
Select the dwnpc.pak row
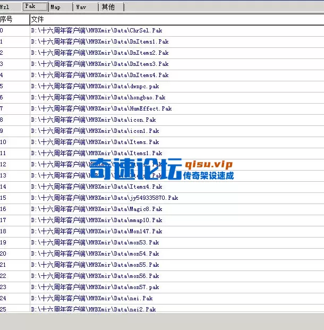pos(162,87)
